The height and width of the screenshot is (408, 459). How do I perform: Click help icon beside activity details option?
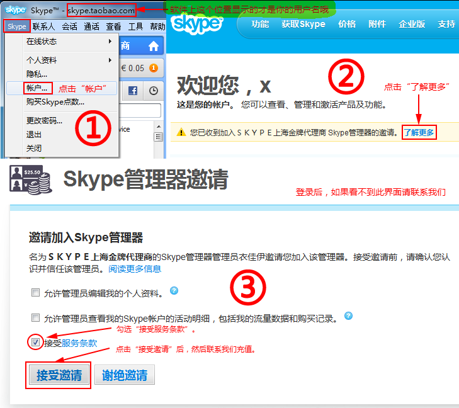tap(348, 316)
